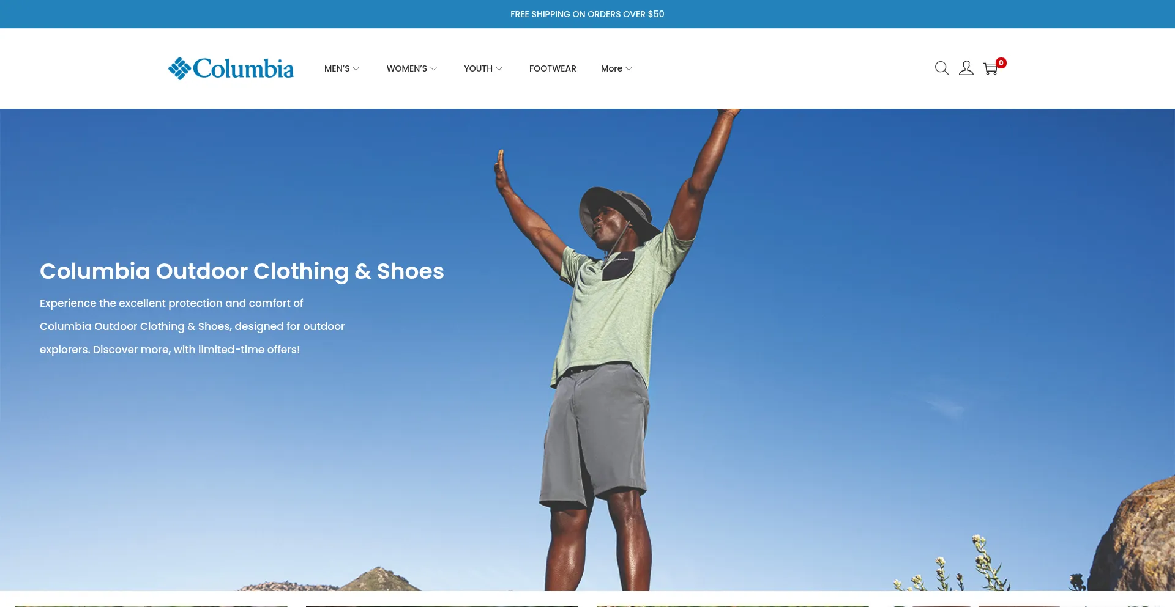Expand the More menu chevron
1175x607 pixels.
[x=629, y=69]
